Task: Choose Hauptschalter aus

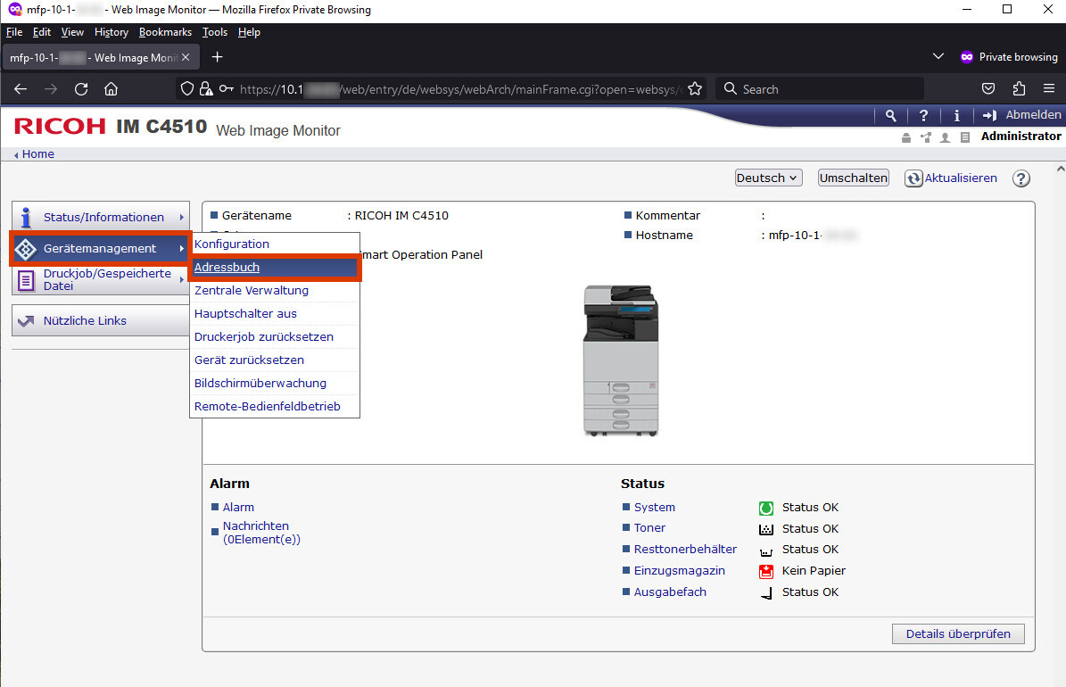Action: pyautogui.click(x=275, y=313)
